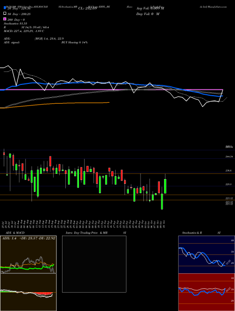This screenshot has height=311, width=235.
Task: Click the 244.24 price axis label
Action: [229, 157]
